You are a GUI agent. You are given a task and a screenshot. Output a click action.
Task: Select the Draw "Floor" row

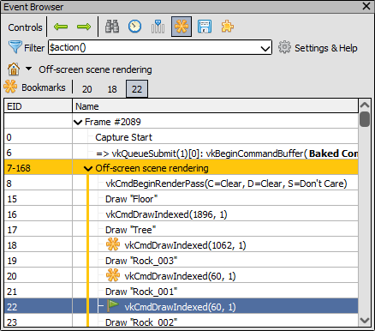click(182, 199)
